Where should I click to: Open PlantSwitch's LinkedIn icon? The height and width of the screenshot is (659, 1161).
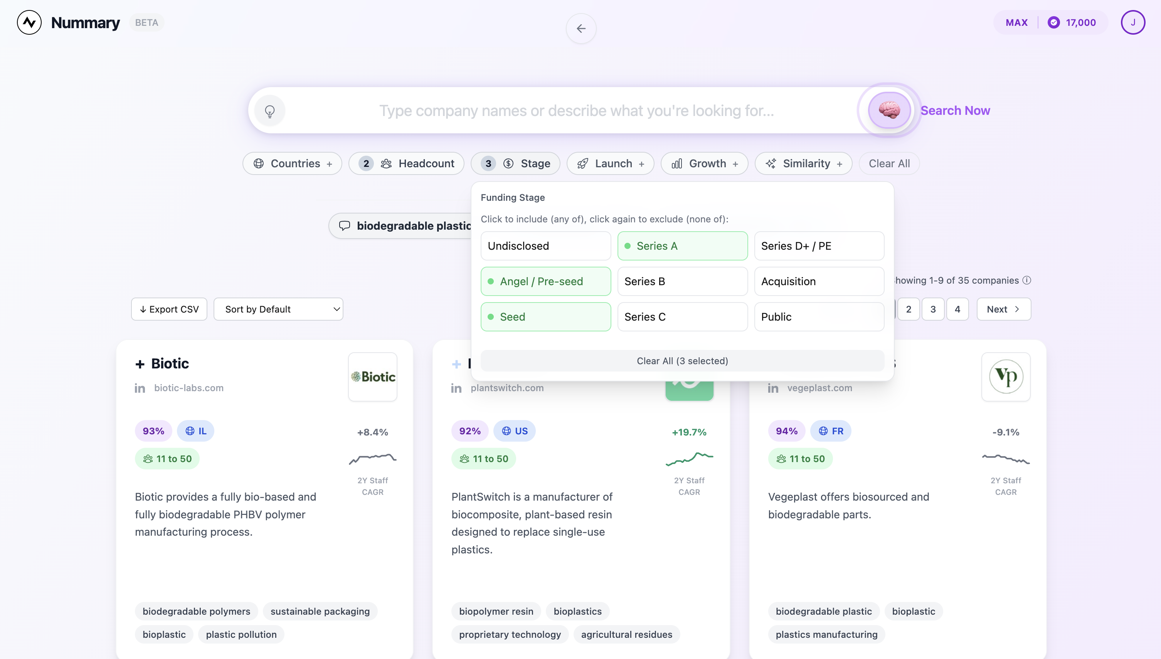coord(456,388)
